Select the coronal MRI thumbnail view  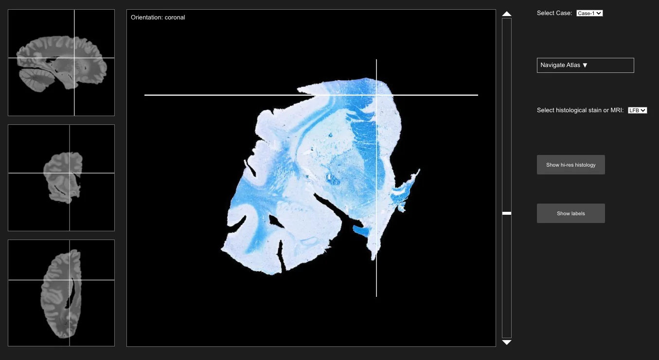pyautogui.click(x=61, y=178)
